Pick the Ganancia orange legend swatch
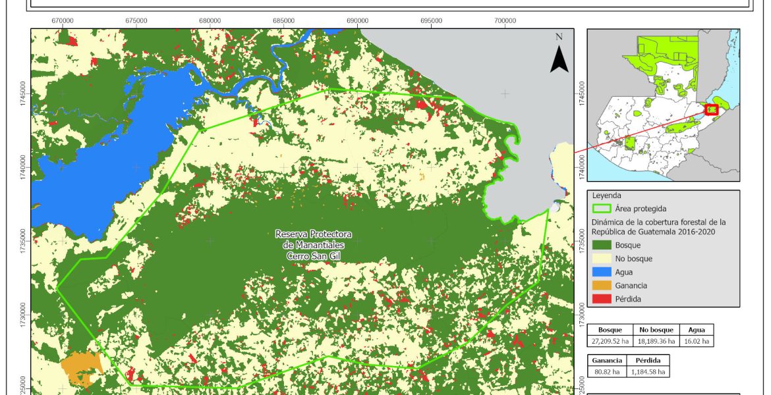The width and height of the screenshot is (771, 395). coord(600,286)
